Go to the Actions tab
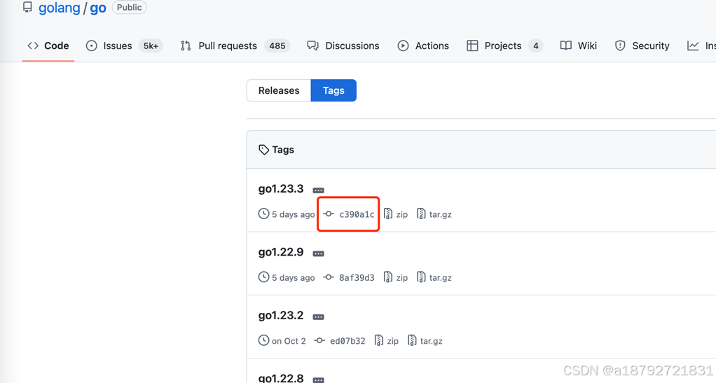This screenshot has height=383, width=716. [423, 46]
